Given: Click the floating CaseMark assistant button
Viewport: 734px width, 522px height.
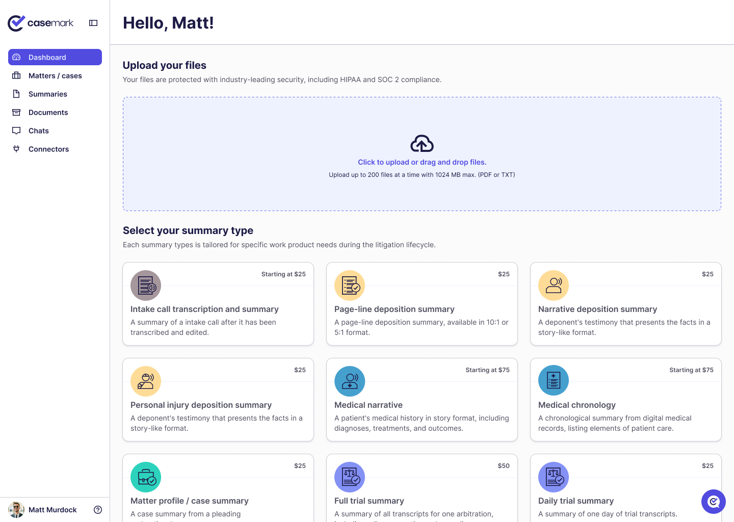Looking at the screenshot, I should tap(713, 502).
